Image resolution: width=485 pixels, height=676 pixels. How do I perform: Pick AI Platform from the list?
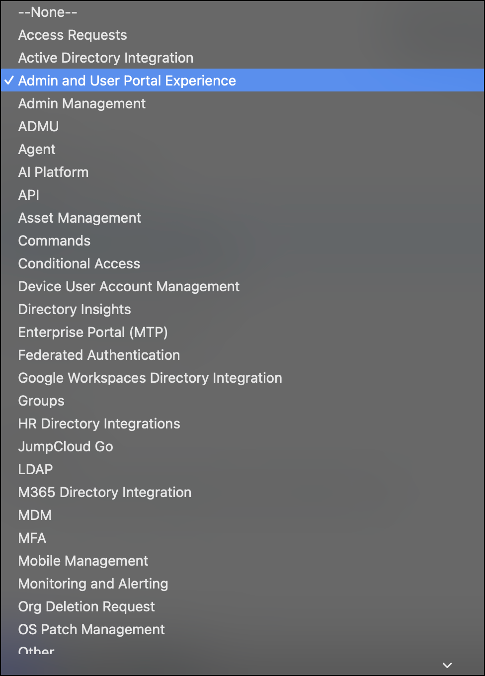53,172
